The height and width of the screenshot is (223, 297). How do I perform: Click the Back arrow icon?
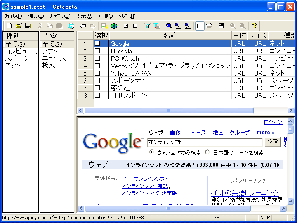(83, 26)
